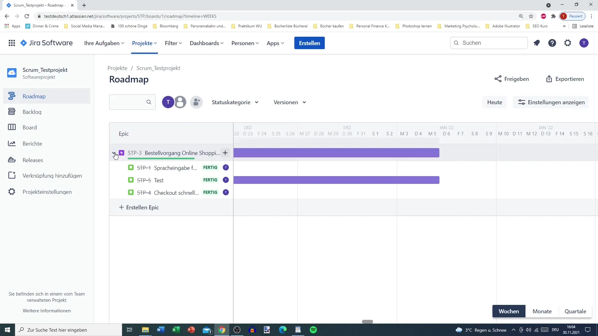Click Scrum_Testprojekt breadcrumb link
Image resolution: width=598 pixels, height=336 pixels.
(158, 68)
